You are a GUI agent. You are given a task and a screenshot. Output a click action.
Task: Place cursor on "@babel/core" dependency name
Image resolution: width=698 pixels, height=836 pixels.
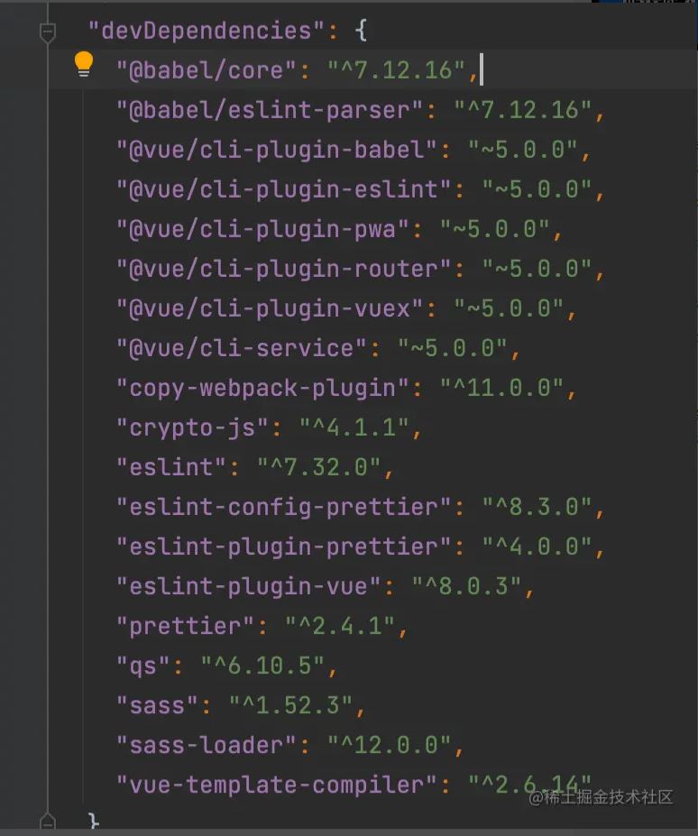[207, 70]
